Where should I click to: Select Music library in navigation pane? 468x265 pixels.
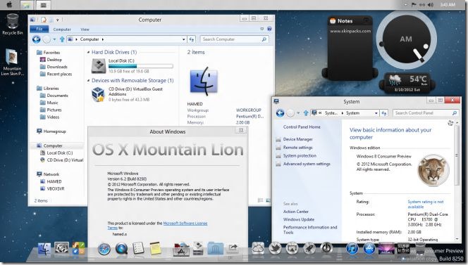pos(49,103)
